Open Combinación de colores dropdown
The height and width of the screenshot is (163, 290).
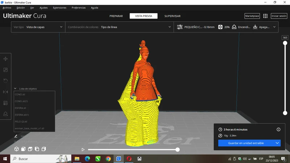tap(120, 27)
